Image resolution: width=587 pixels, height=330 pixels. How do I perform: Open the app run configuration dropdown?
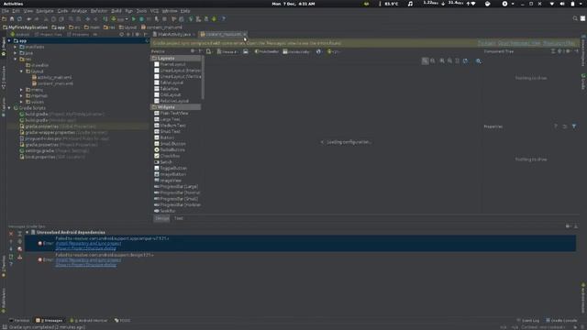tap(120, 18)
